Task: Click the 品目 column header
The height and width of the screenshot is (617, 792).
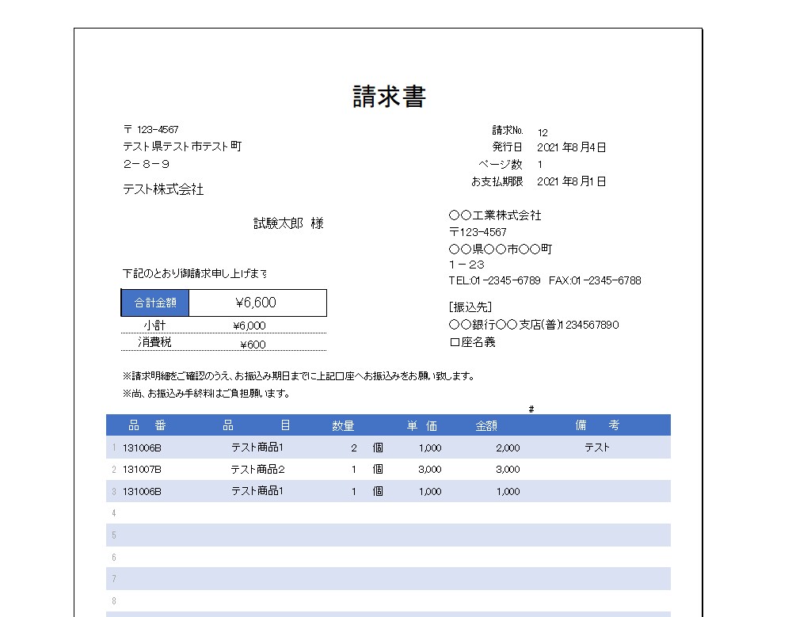Action: (257, 425)
